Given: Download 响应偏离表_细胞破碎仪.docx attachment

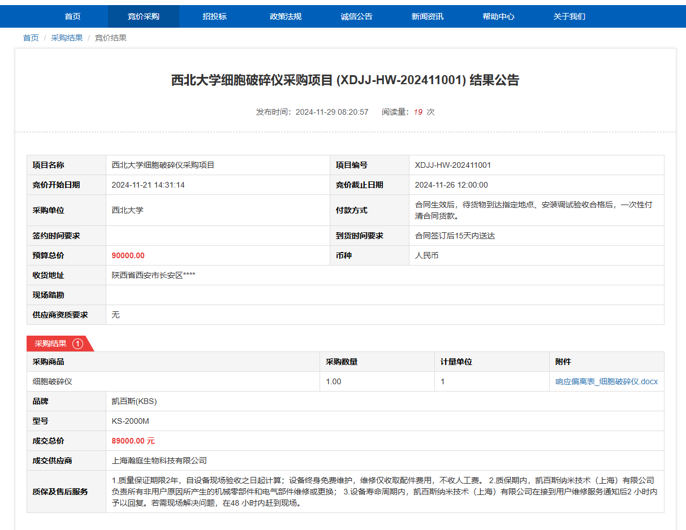Looking at the screenshot, I should [x=606, y=381].
